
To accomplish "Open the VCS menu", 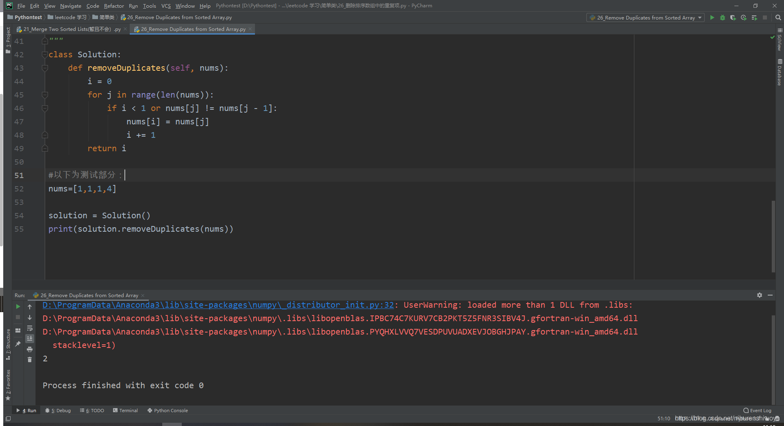I will pyautogui.click(x=166, y=6).
